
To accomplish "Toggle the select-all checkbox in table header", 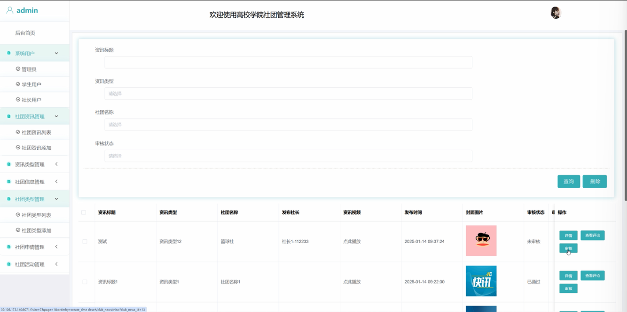I will [x=84, y=213].
